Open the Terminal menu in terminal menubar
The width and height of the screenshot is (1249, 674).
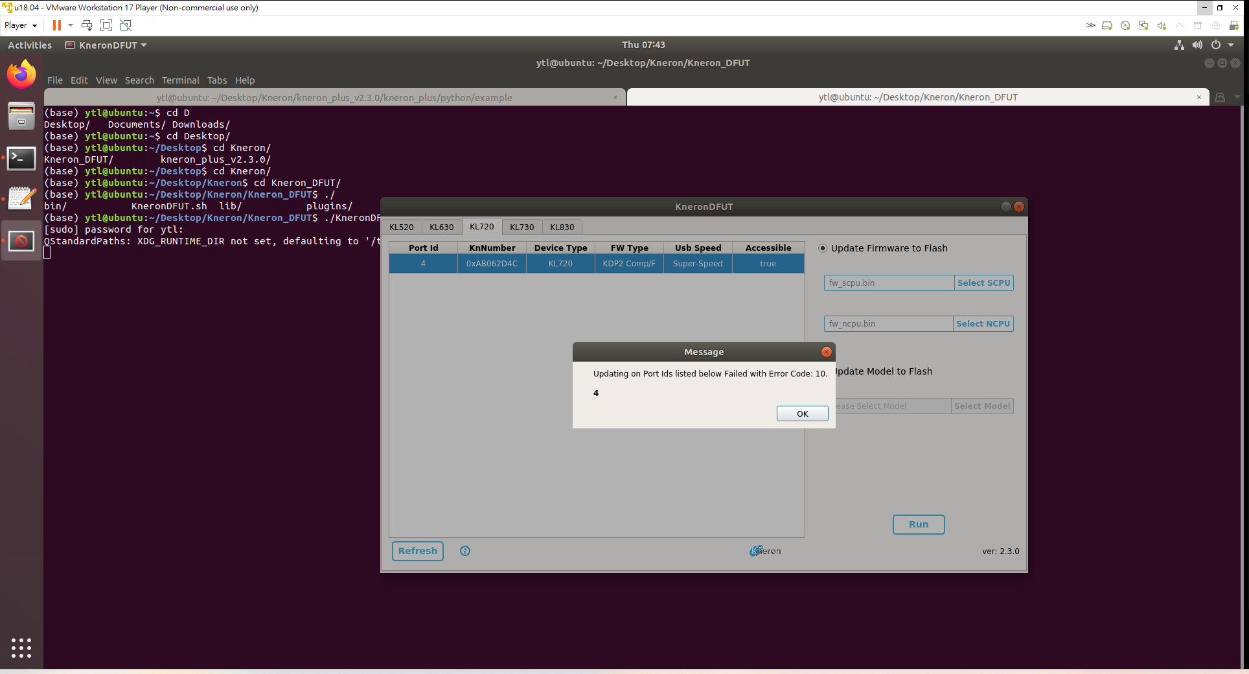point(181,80)
